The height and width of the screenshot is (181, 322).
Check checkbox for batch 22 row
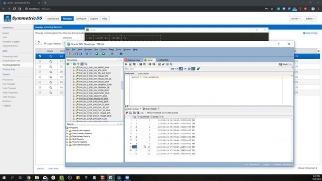tap(40, 67)
